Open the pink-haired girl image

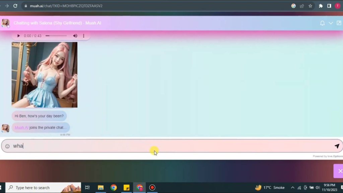[45, 75]
